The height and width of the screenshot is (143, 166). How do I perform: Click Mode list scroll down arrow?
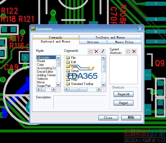58,85
